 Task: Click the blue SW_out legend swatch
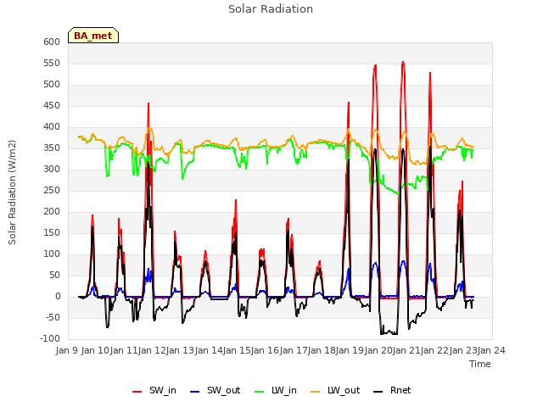(x=195, y=392)
